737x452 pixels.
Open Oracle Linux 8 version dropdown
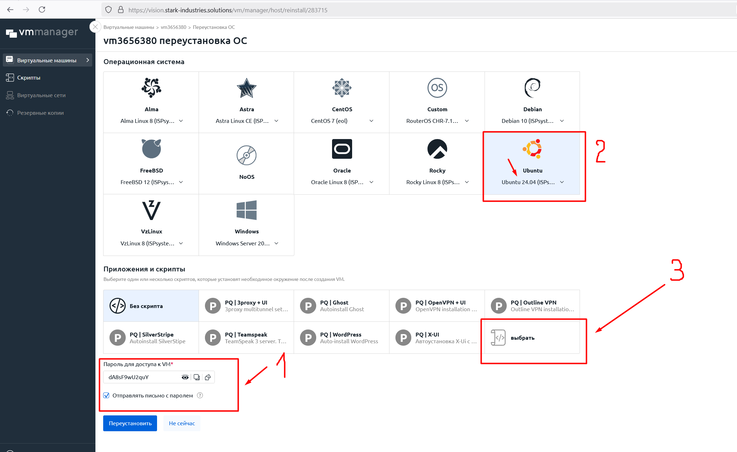(x=342, y=182)
